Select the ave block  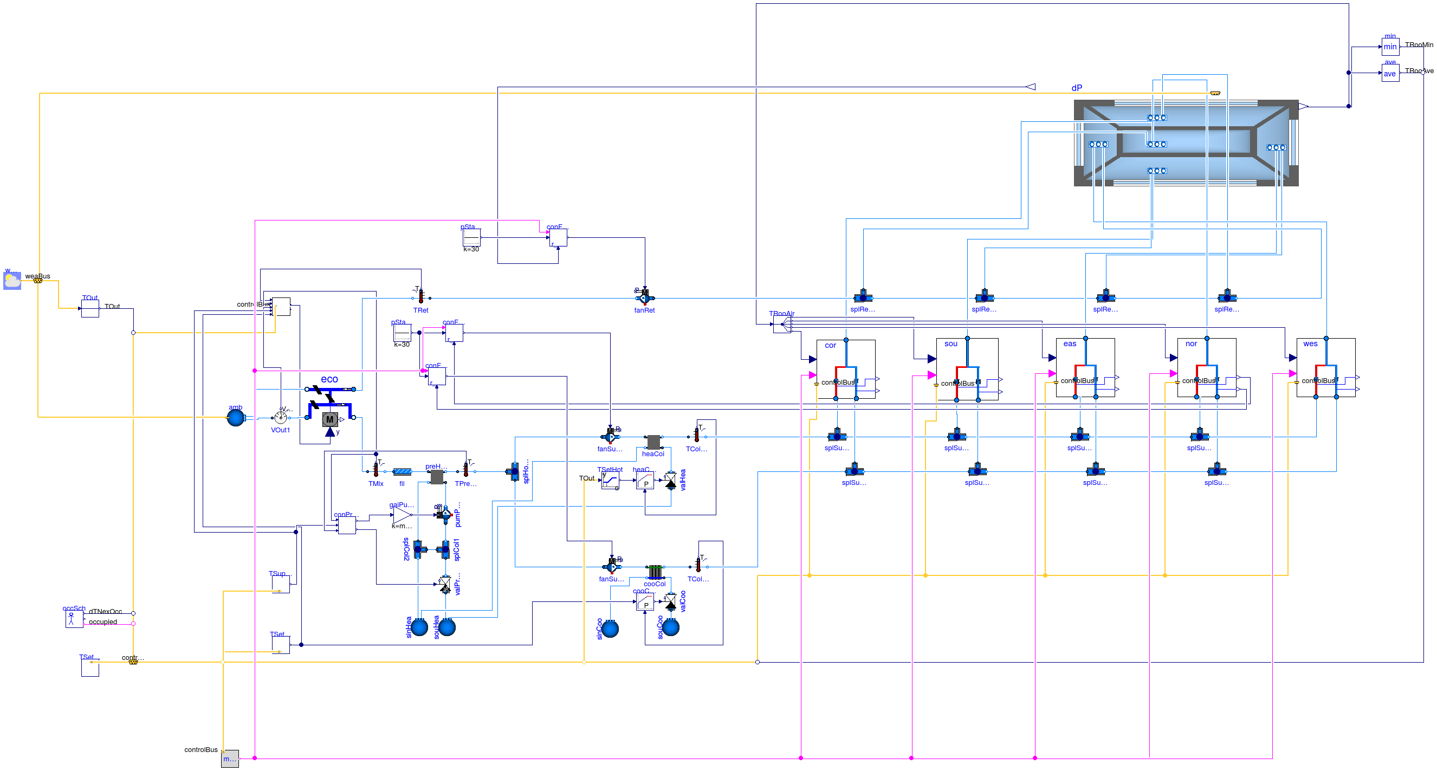[x=1390, y=73]
